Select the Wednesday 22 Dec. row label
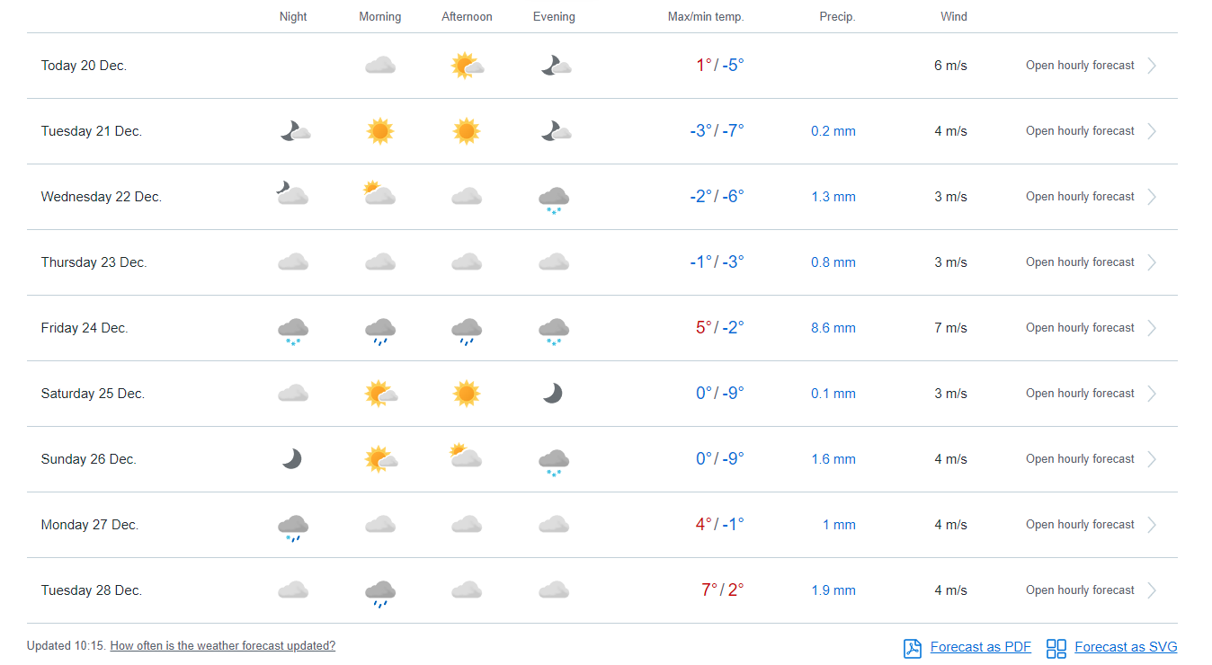Screen dimensions: 1212x665 coord(102,197)
